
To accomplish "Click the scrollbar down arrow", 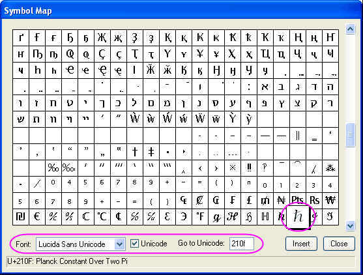I will [350, 225].
